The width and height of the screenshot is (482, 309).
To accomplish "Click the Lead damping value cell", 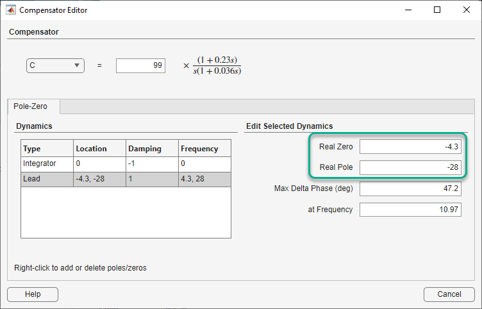I will 151,179.
